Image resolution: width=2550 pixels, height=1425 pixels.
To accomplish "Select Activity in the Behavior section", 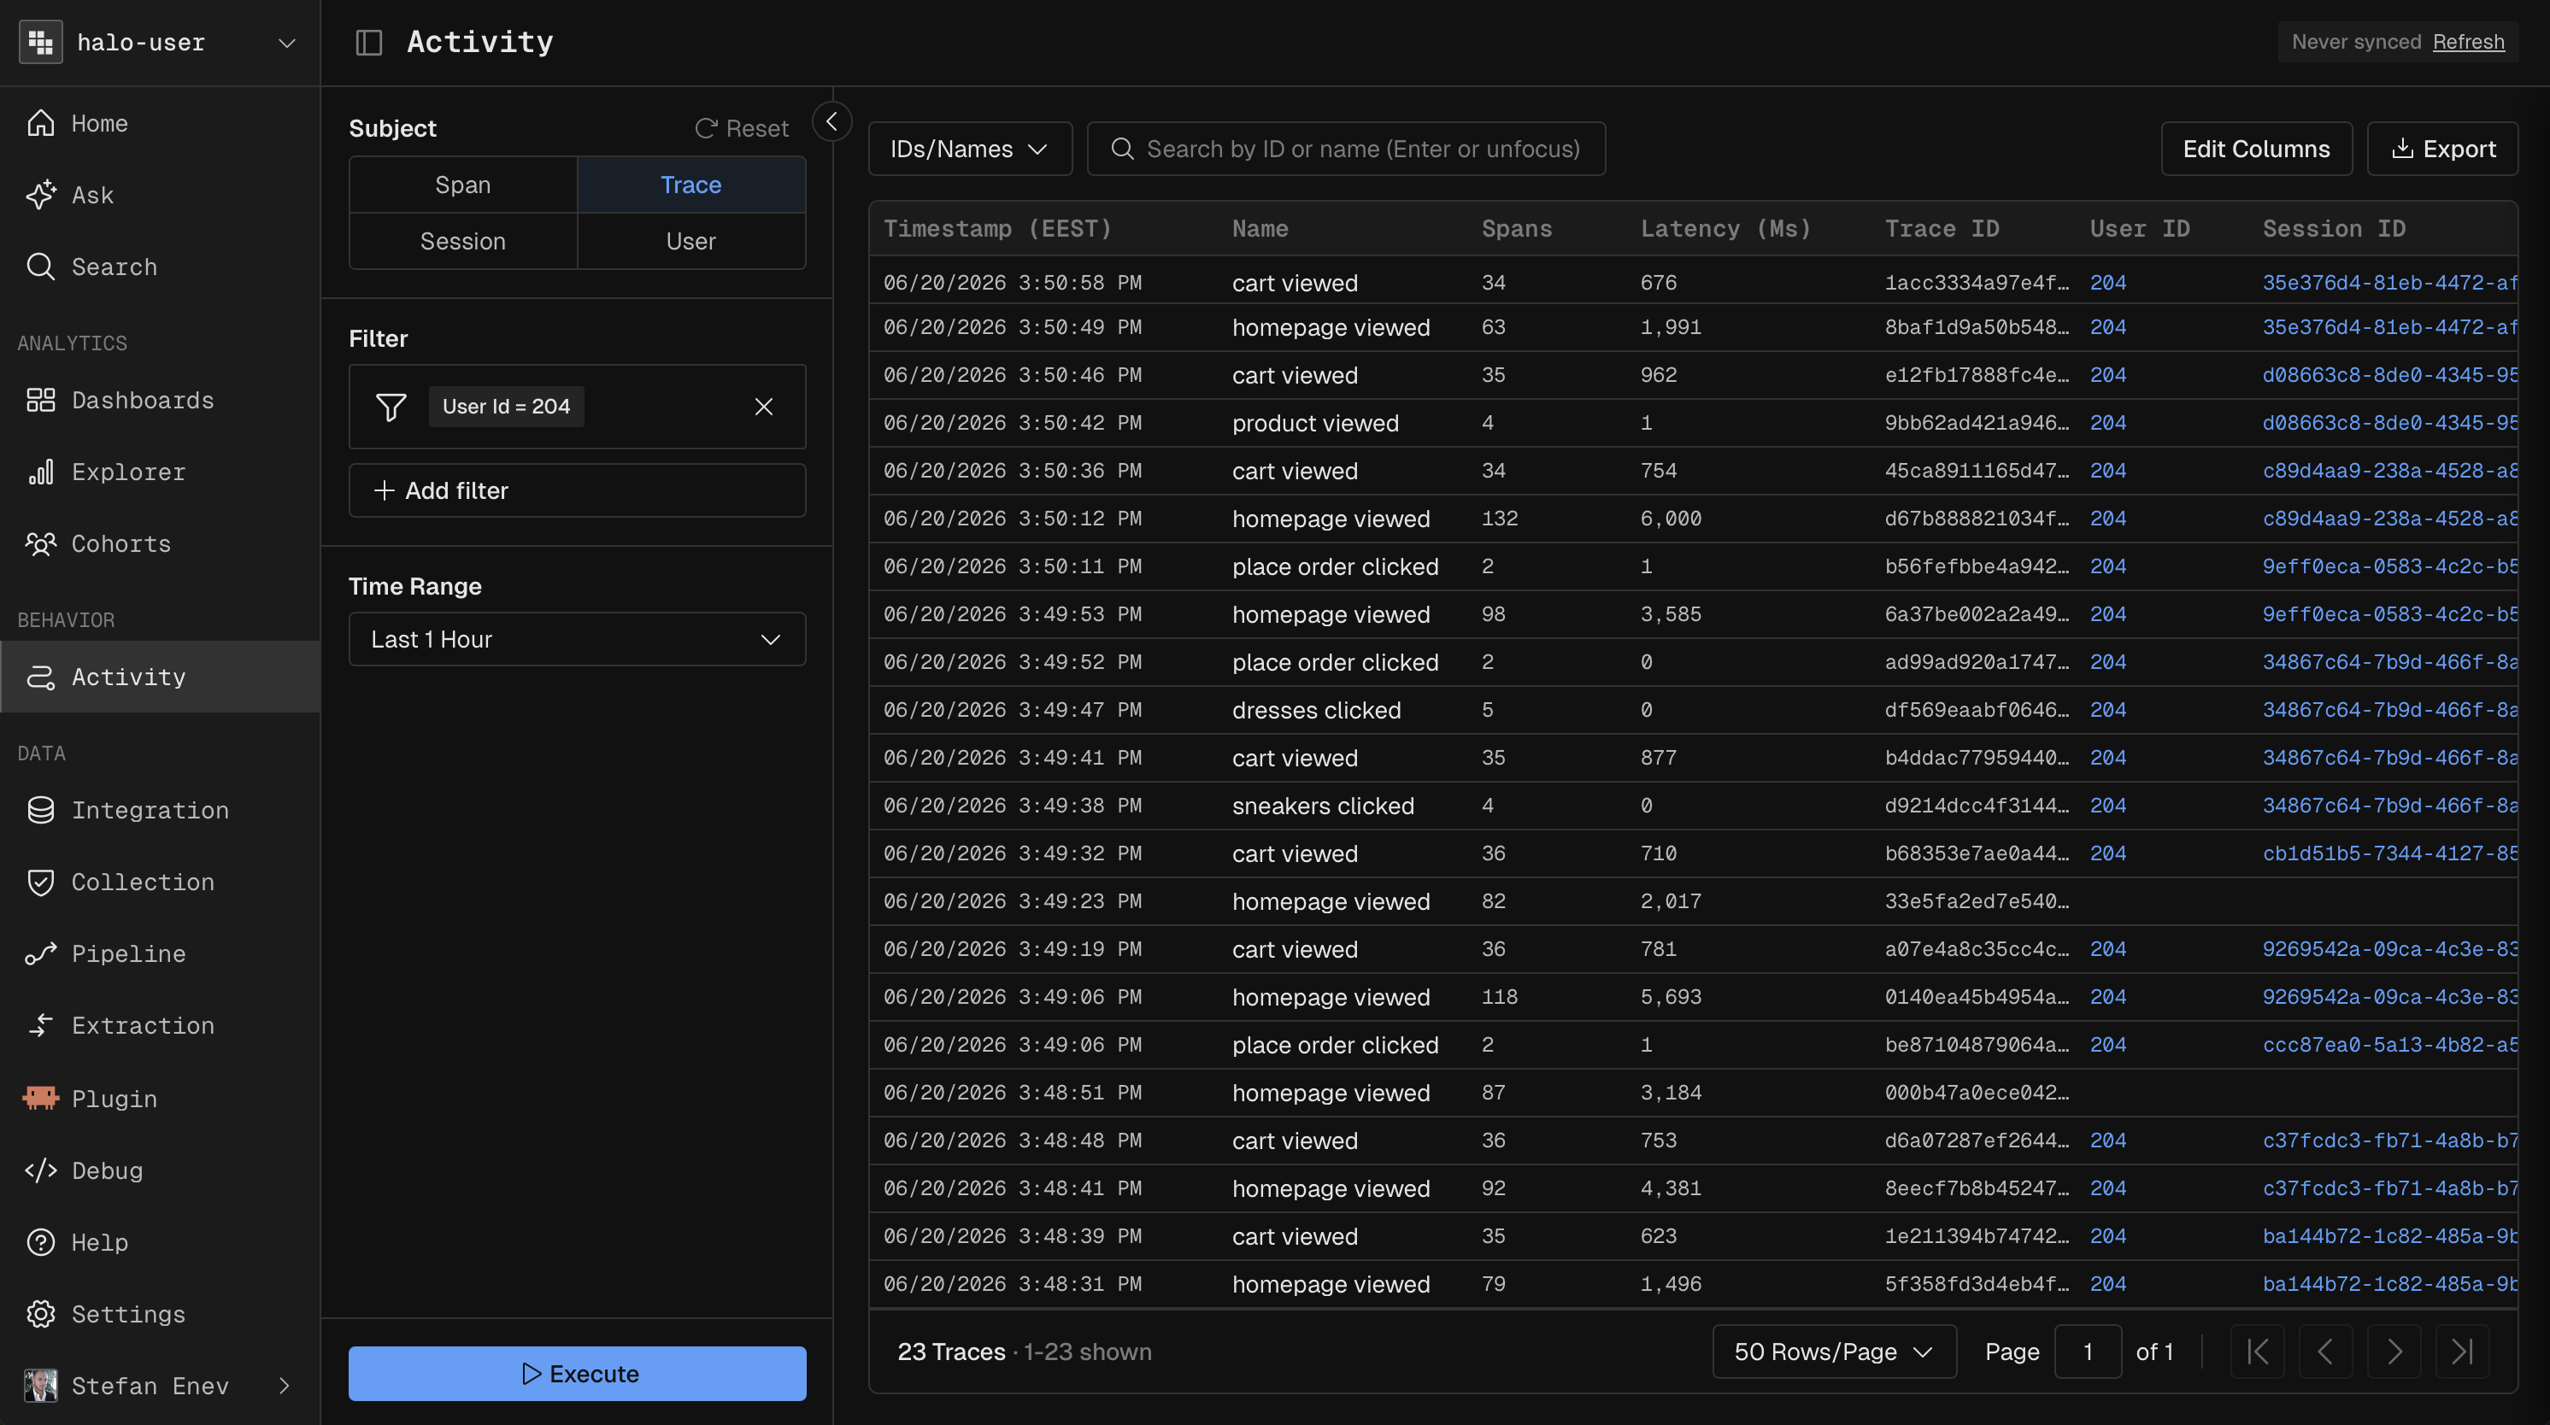I will (x=159, y=677).
